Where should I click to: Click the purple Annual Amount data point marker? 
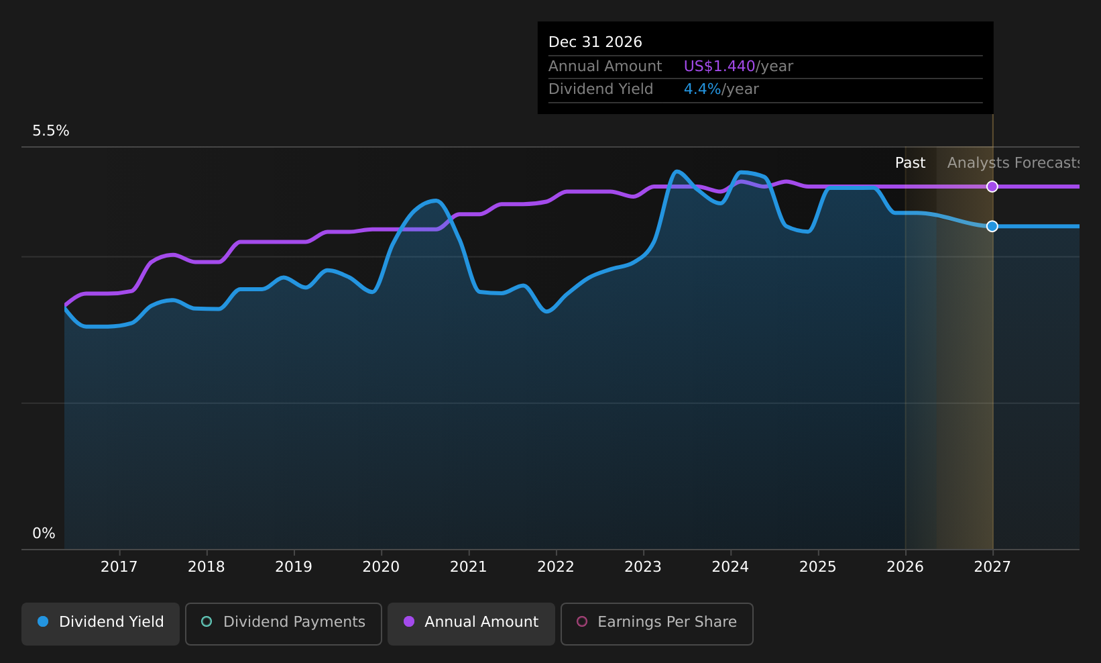992,187
